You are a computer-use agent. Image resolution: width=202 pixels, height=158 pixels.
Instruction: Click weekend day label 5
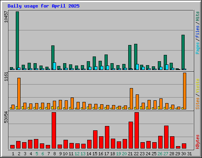pos(37,154)
